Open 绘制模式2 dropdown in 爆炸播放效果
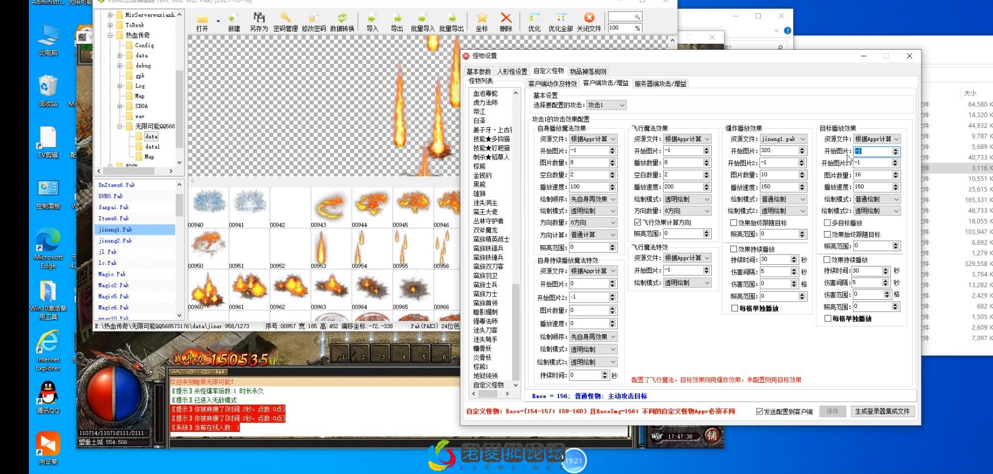Viewport: 993px width, 474px height. [783, 211]
